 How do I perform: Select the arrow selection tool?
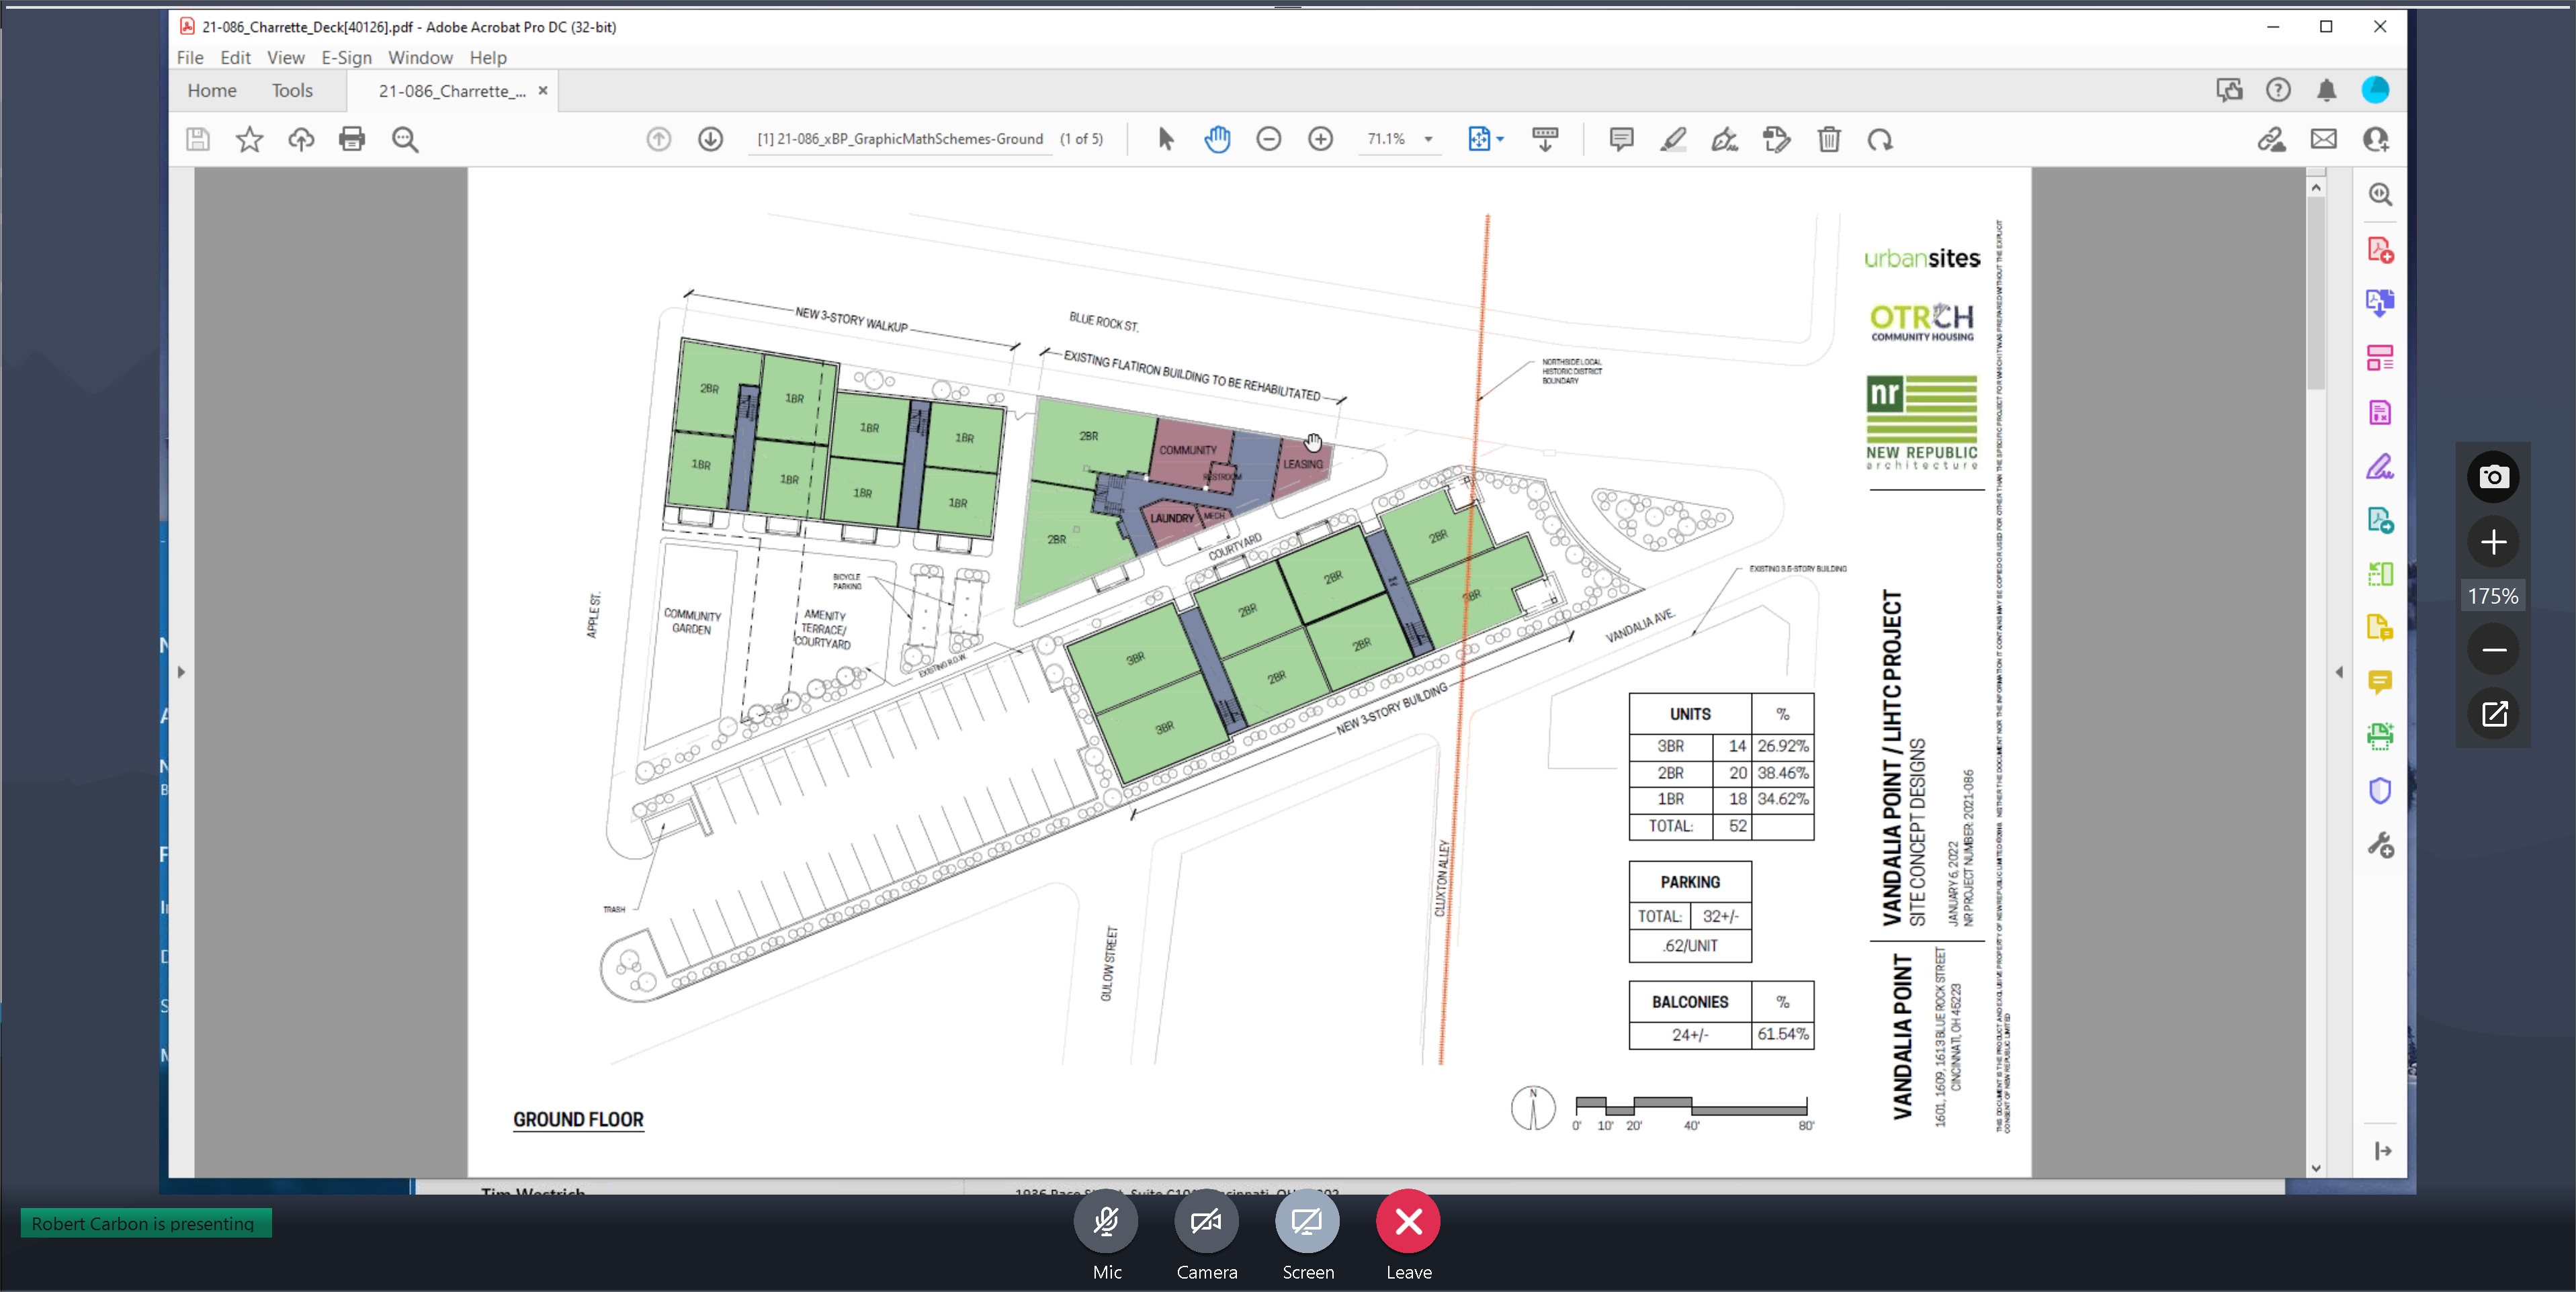pyautogui.click(x=1166, y=139)
